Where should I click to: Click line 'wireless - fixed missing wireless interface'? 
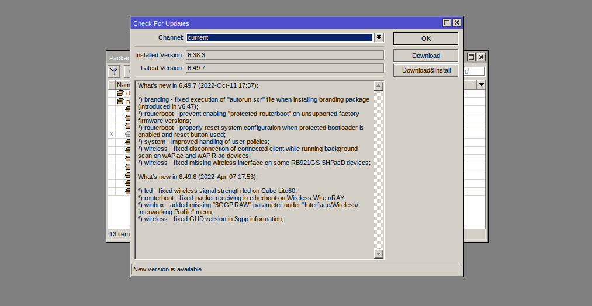[x=254, y=163]
